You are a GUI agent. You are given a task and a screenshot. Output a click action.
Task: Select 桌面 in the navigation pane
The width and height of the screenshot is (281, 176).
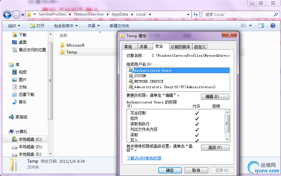[x=23, y=42]
